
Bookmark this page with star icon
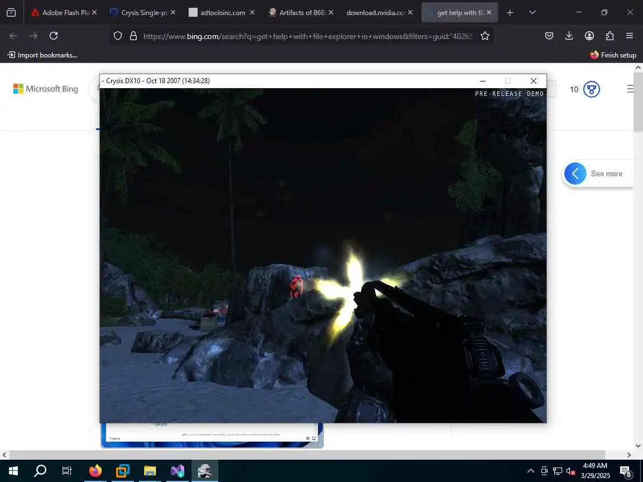485,36
